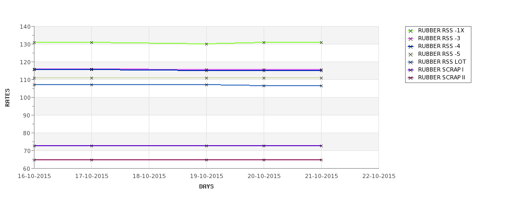Click the RUBBER SCRAP I legend marker

coord(411,70)
